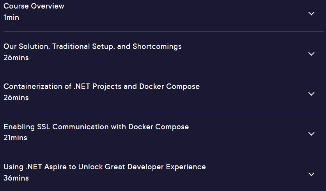Click empty row area beside Docker Compose SSL title
Screen dimensions: 326x191
[247, 132]
